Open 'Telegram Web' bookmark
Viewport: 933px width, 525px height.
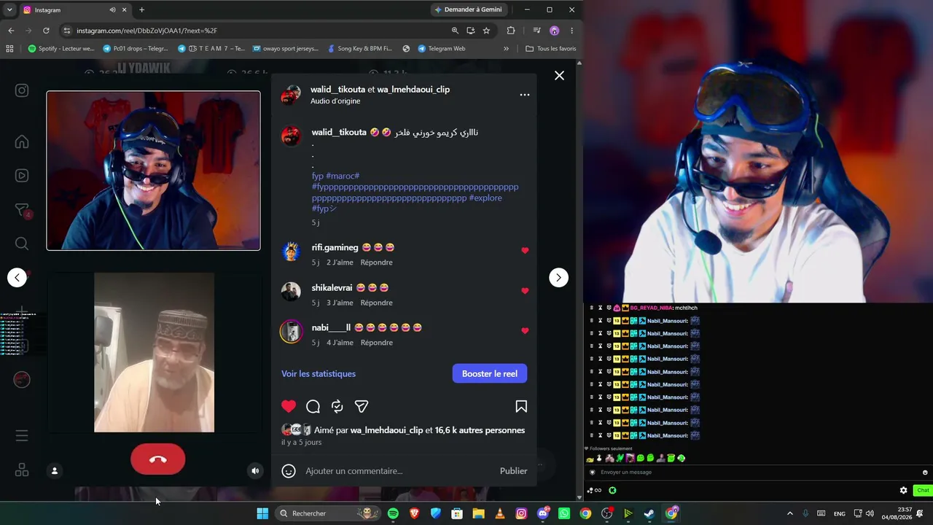pos(442,49)
